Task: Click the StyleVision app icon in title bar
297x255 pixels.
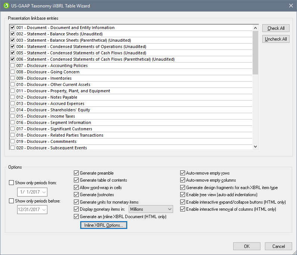Action: pyautogui.click(x=6, y=6)
